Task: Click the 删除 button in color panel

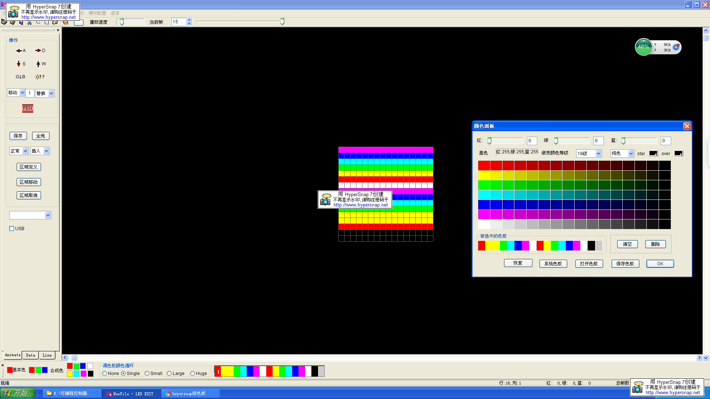Action: (656, 244)
